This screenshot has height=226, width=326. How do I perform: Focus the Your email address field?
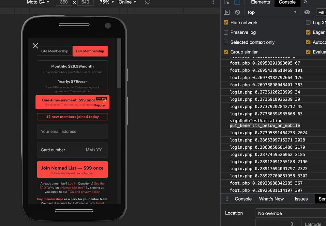(72, 131)
